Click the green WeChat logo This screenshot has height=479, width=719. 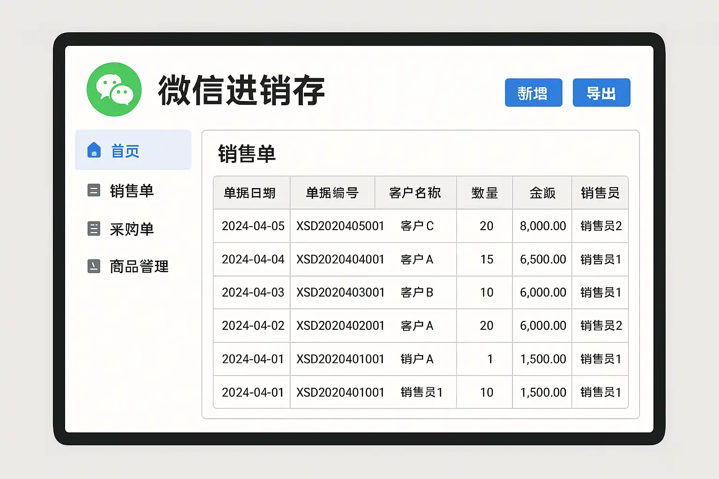tap(114, 89)
